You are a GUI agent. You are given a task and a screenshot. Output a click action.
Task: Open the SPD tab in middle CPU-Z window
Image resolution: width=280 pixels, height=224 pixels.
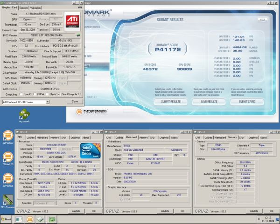152,138
